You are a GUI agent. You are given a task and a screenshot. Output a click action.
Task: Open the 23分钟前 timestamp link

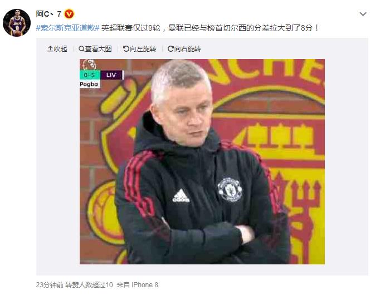point(50,285)
